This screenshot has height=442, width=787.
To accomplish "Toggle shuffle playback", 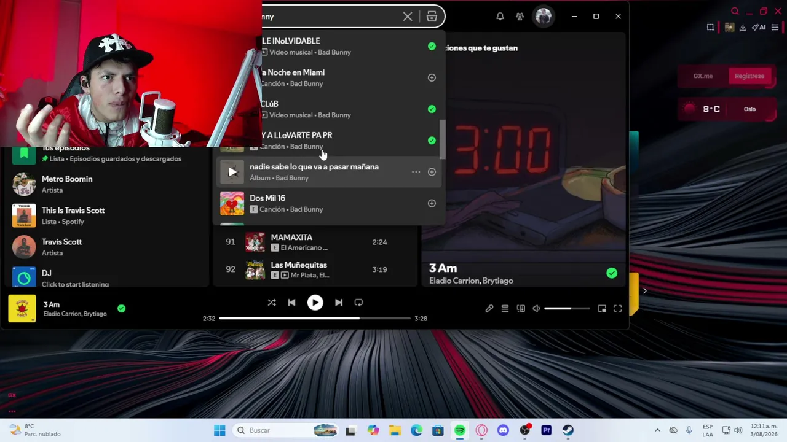I will coord(272,303).
